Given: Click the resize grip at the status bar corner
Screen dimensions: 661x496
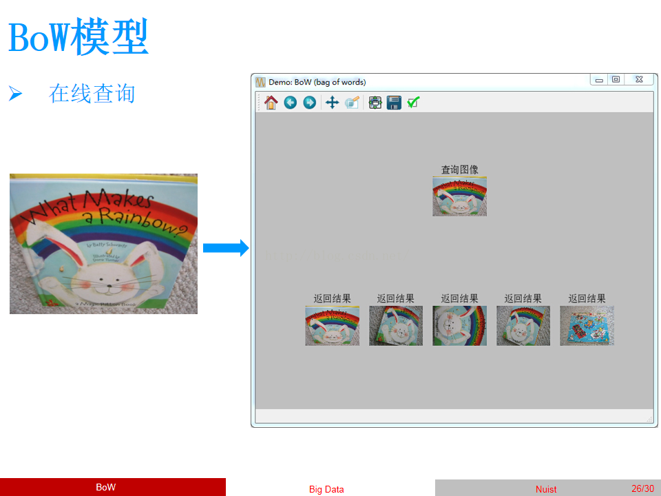Looking at the screenshot, I should point(649,419).
